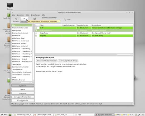
Task: Toggle checkbox of MP3 plugin package row
Action: [36, 30]
